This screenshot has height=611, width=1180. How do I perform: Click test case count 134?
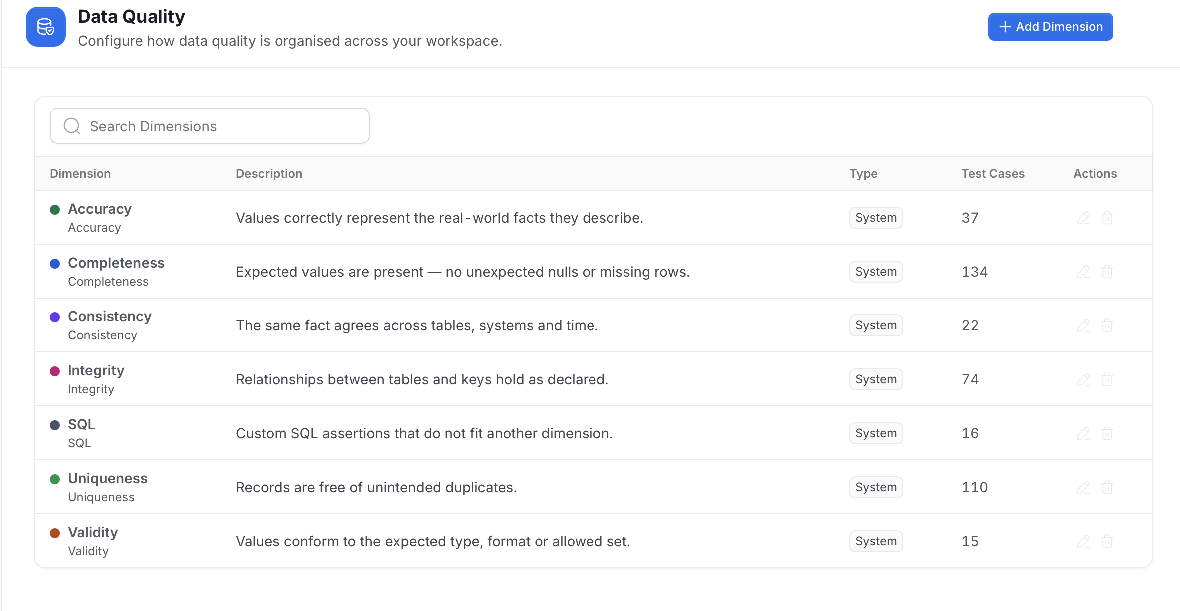click(974, 272)
